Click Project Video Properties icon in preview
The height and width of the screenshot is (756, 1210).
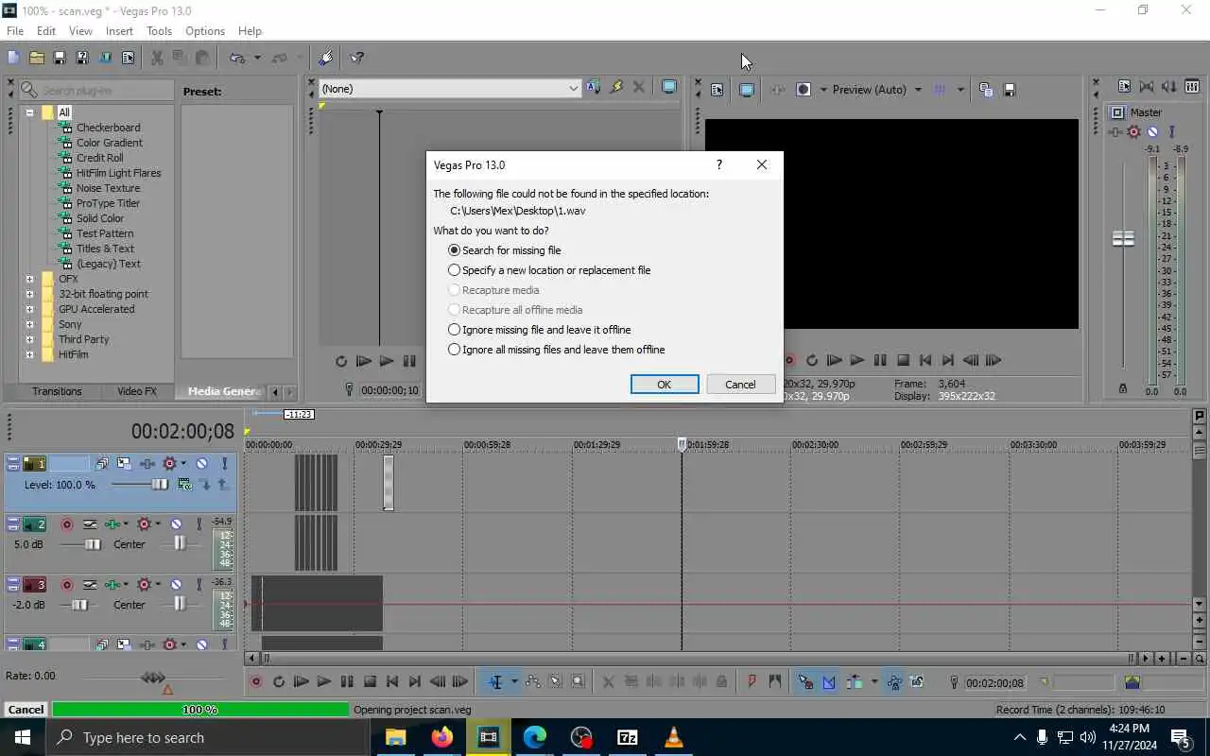[717, 90]
